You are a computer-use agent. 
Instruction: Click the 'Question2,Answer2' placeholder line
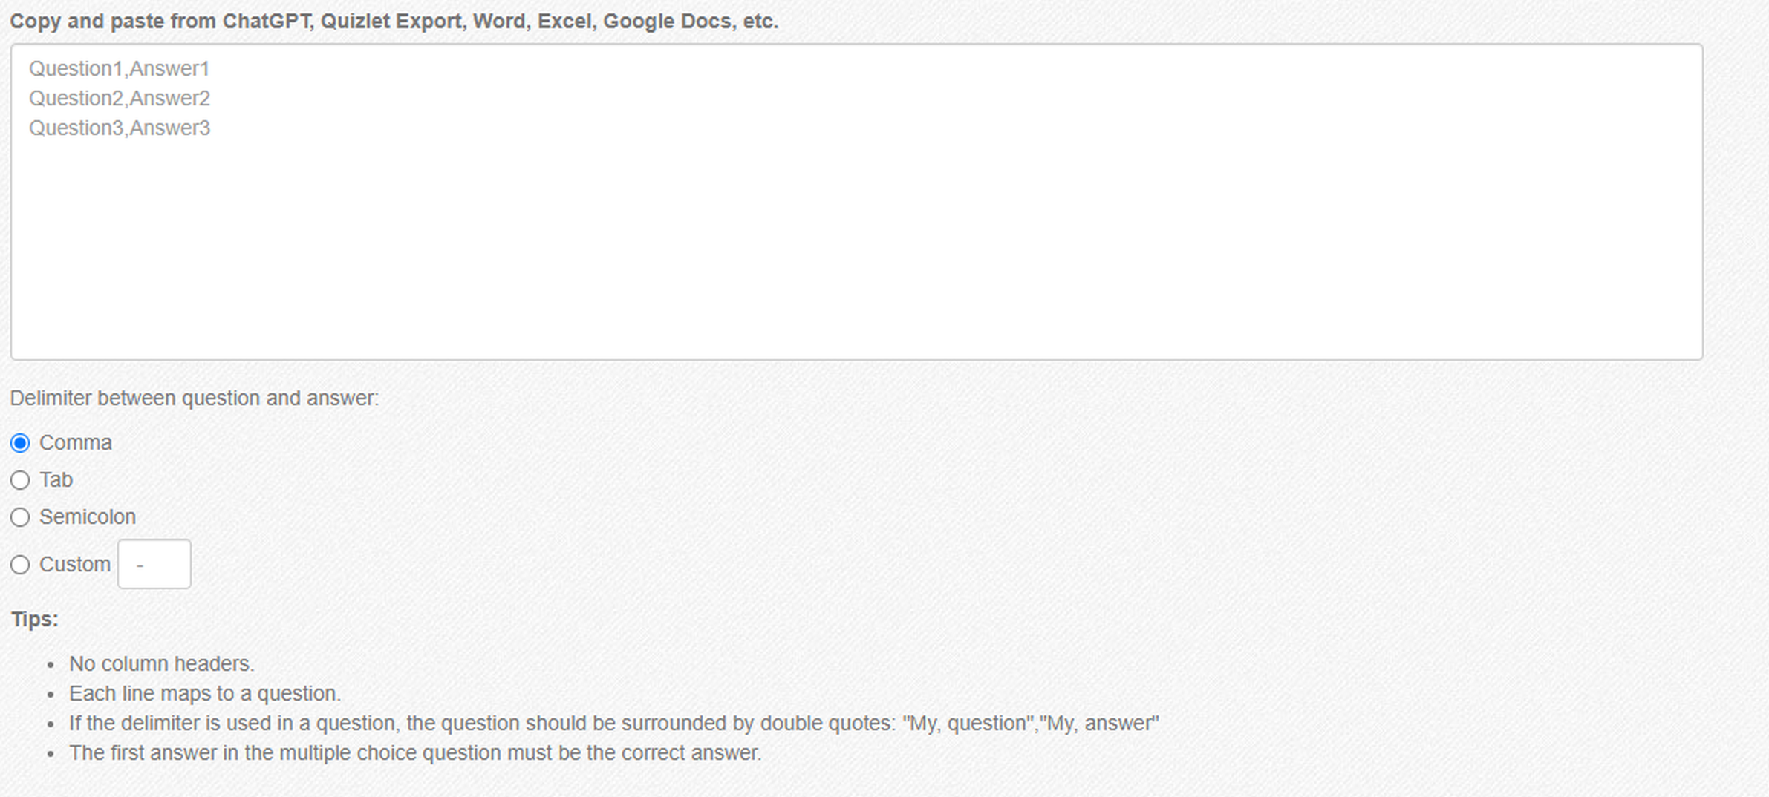click(x=120, y=99)
